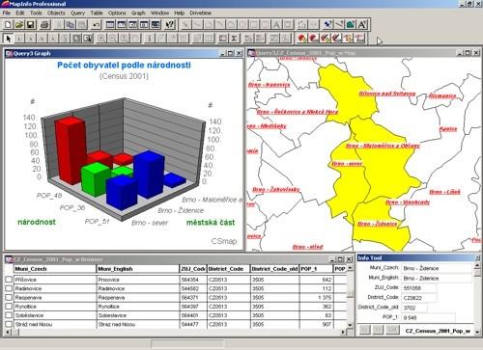
Task: Click the Brno - sever map label
Action: 347,164
